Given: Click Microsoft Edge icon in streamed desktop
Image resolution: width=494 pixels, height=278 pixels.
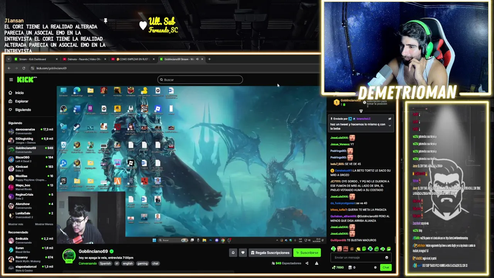Looking at the screenshot, I should click(x=77, y=92).
